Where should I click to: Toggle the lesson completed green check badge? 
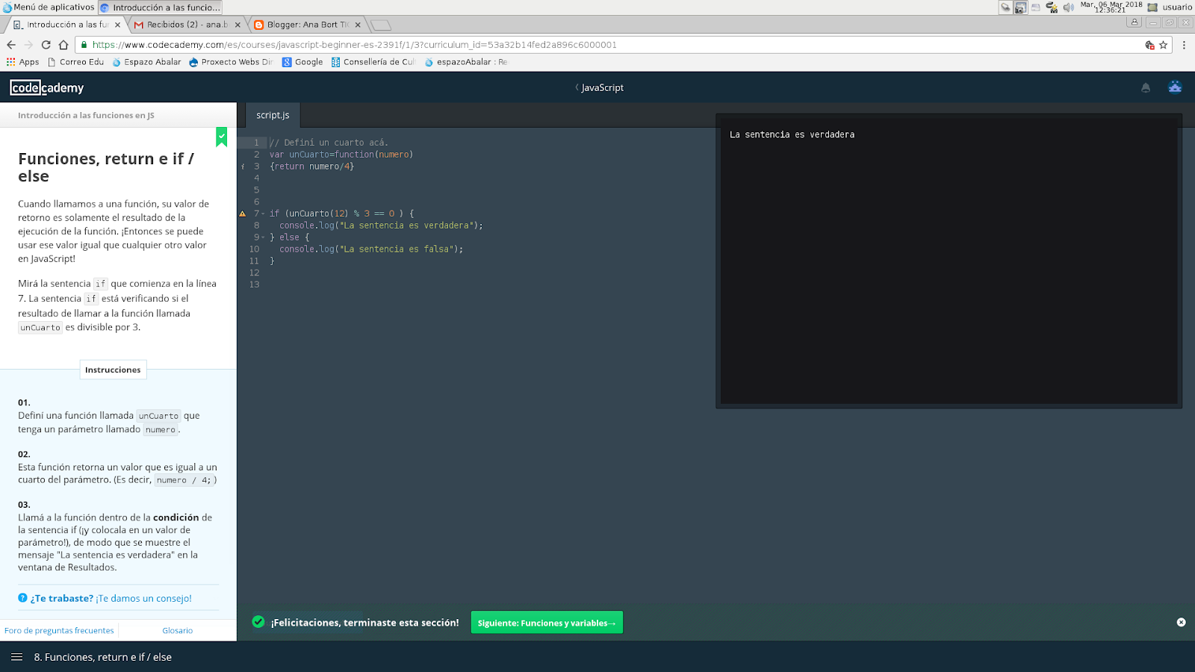[x=221, y=137]
